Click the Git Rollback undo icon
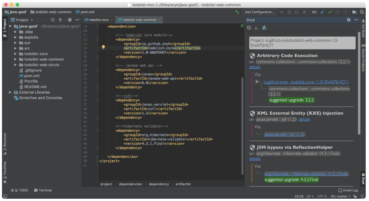 (345, 12)
